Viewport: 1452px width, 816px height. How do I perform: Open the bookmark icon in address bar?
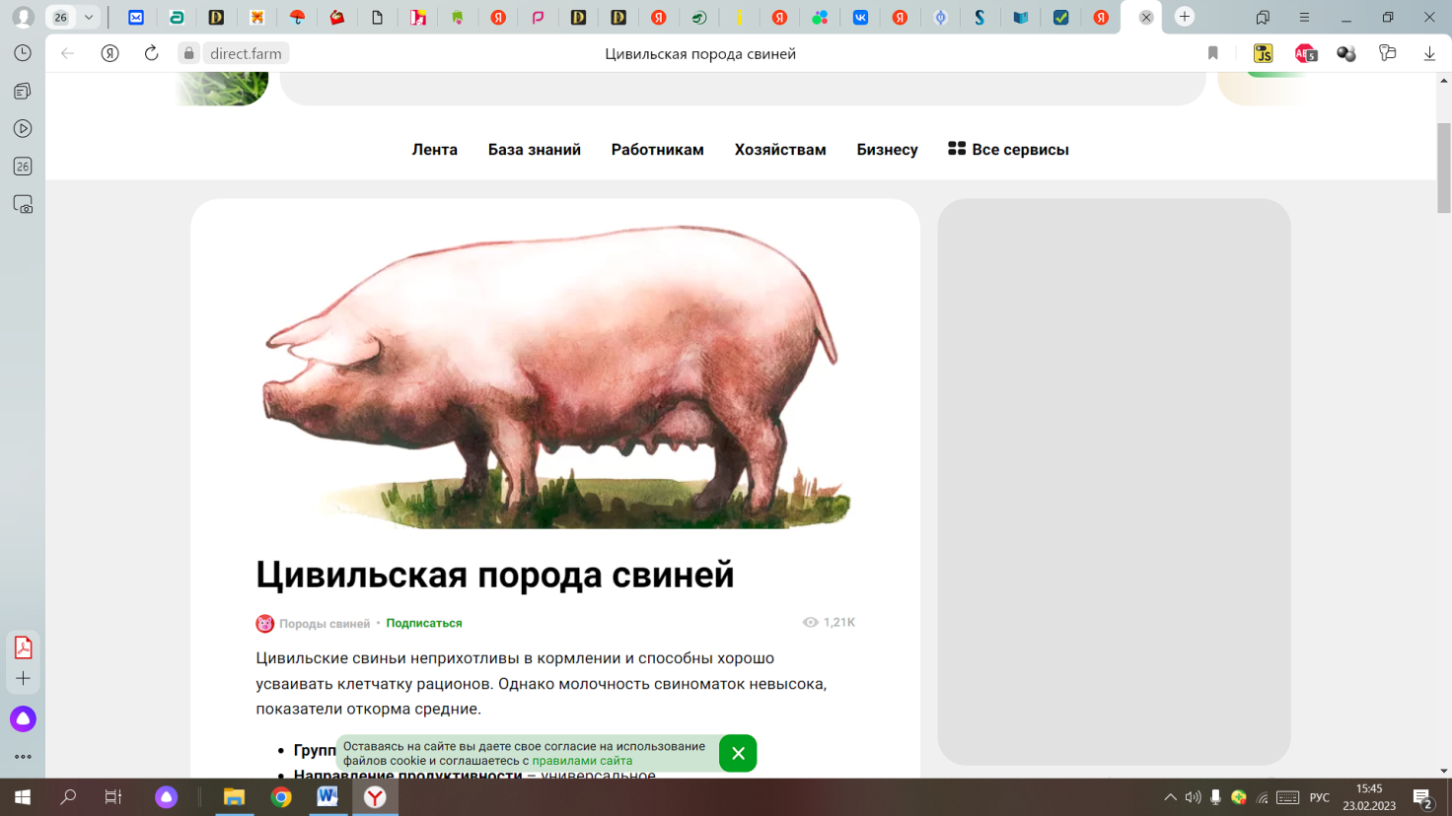click(1212, 53)
